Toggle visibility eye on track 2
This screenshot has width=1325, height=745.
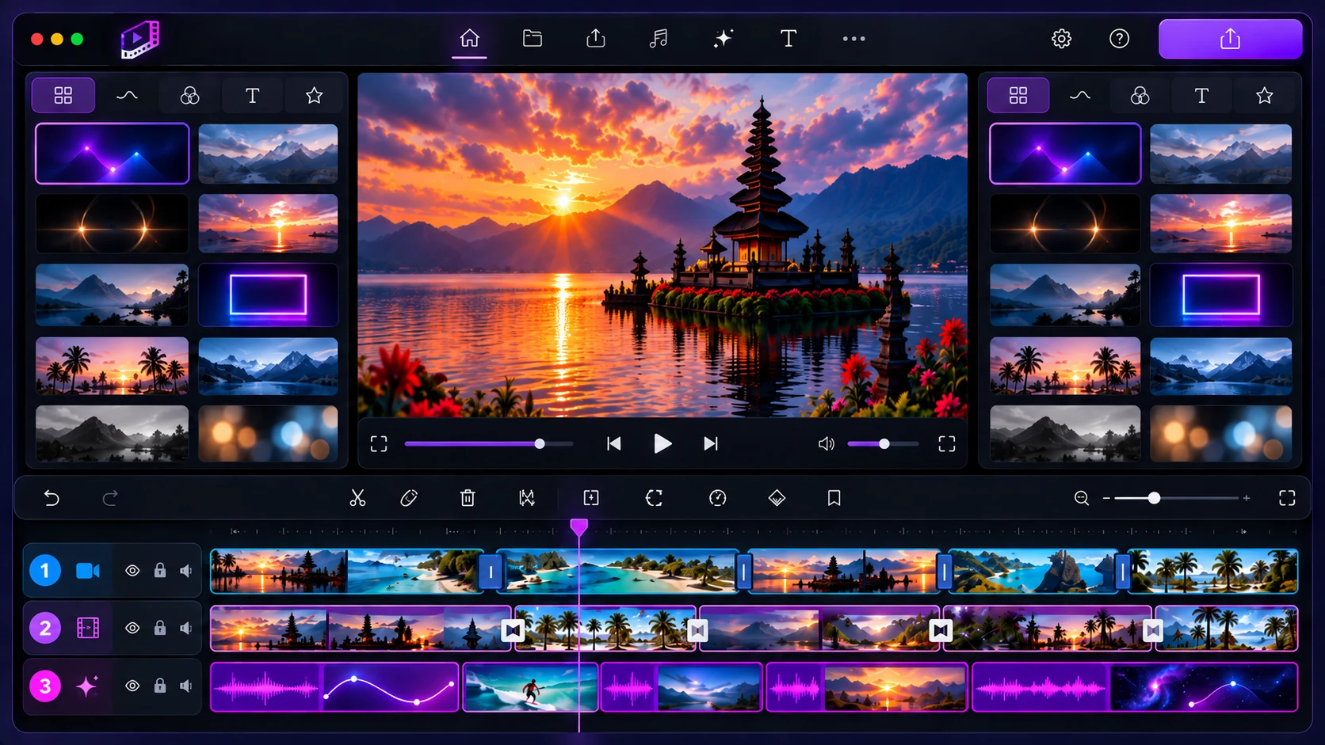132,628
